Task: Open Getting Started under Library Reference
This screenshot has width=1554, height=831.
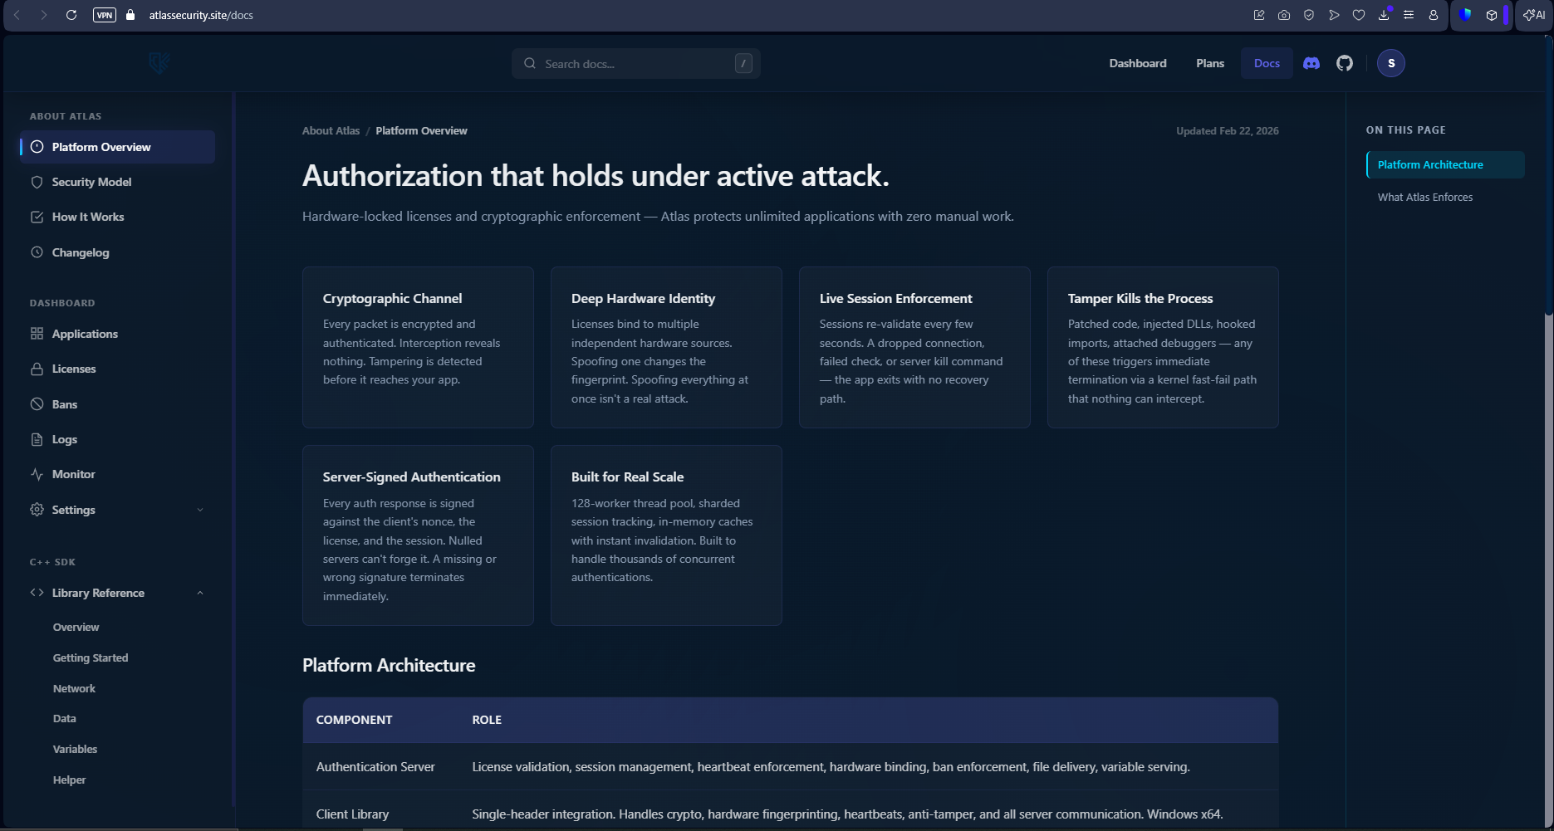Action: tap(91, 657)
